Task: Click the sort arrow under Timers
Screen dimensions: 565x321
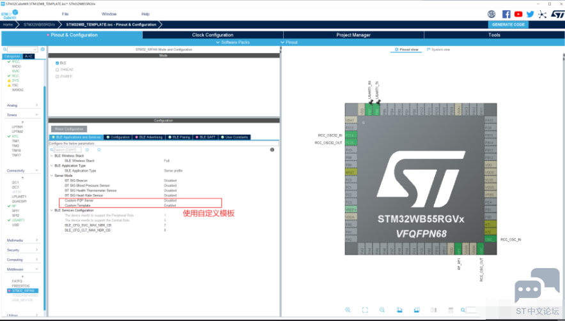Action: point(22,123)
